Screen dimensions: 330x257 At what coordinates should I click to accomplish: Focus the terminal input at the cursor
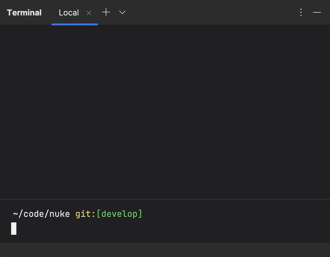pos(14,228)
